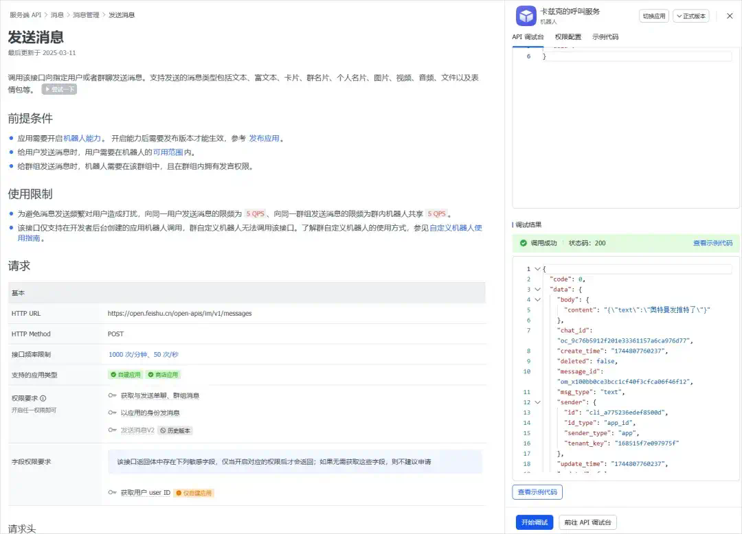Switch to the 示例代码 tab
This screenshot has height=534, width=742.
pos(605,37)
